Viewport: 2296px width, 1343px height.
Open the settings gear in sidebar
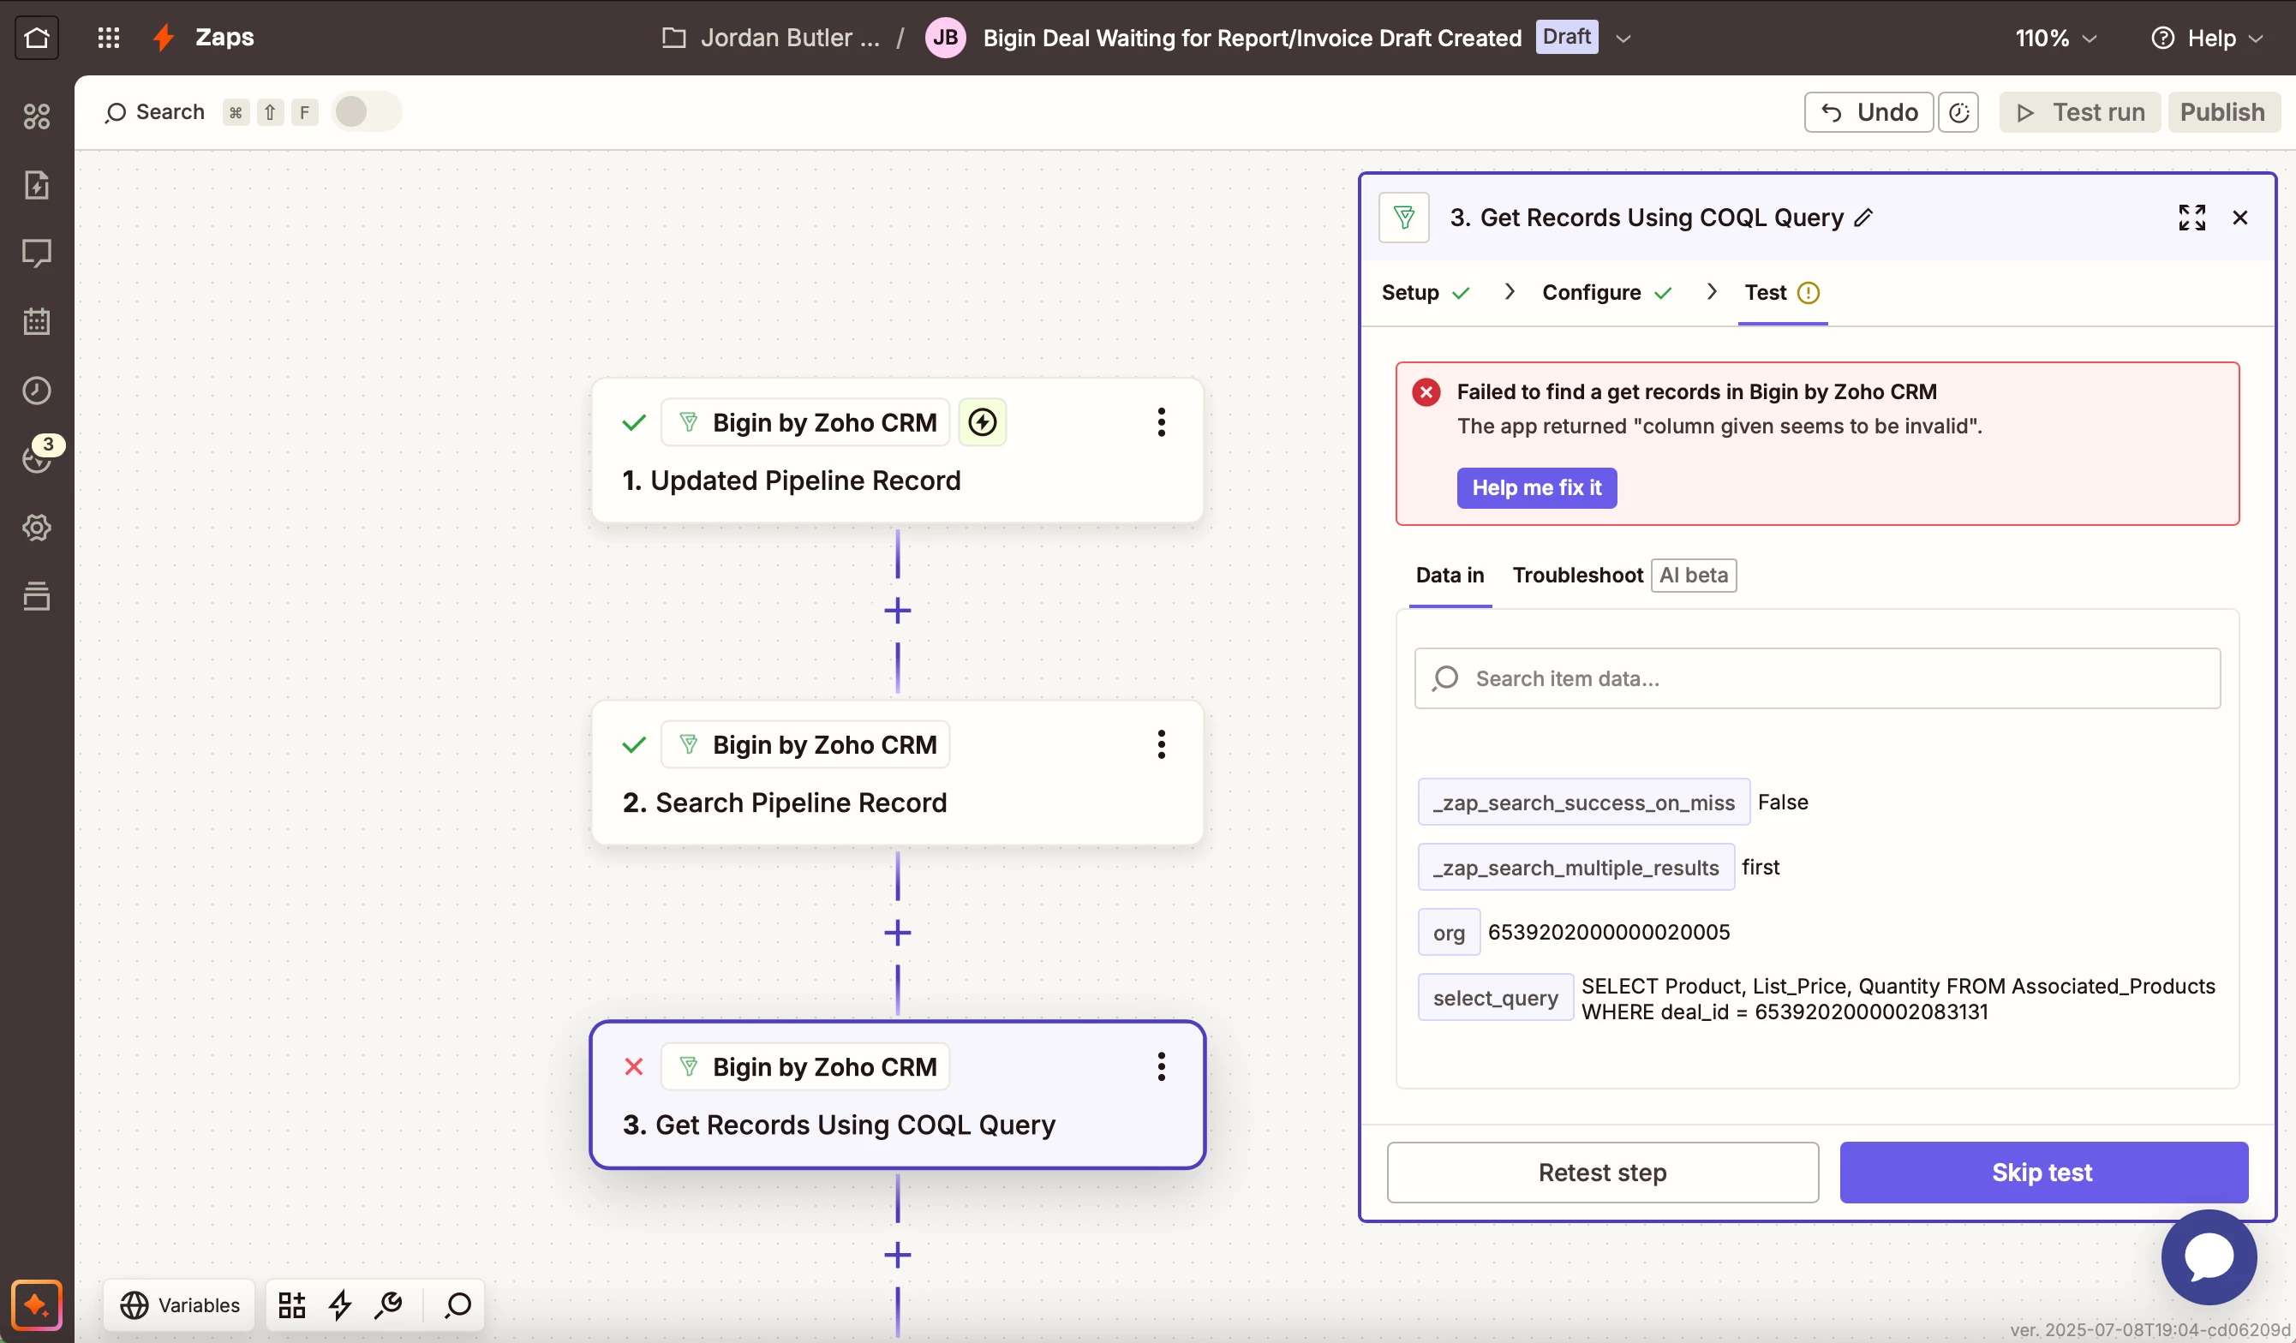(37, 528)
